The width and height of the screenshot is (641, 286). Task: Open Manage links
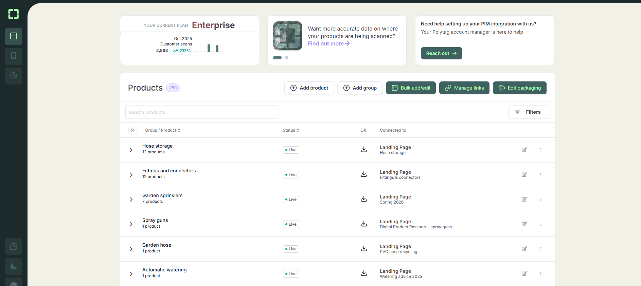(x=464, y=88)
